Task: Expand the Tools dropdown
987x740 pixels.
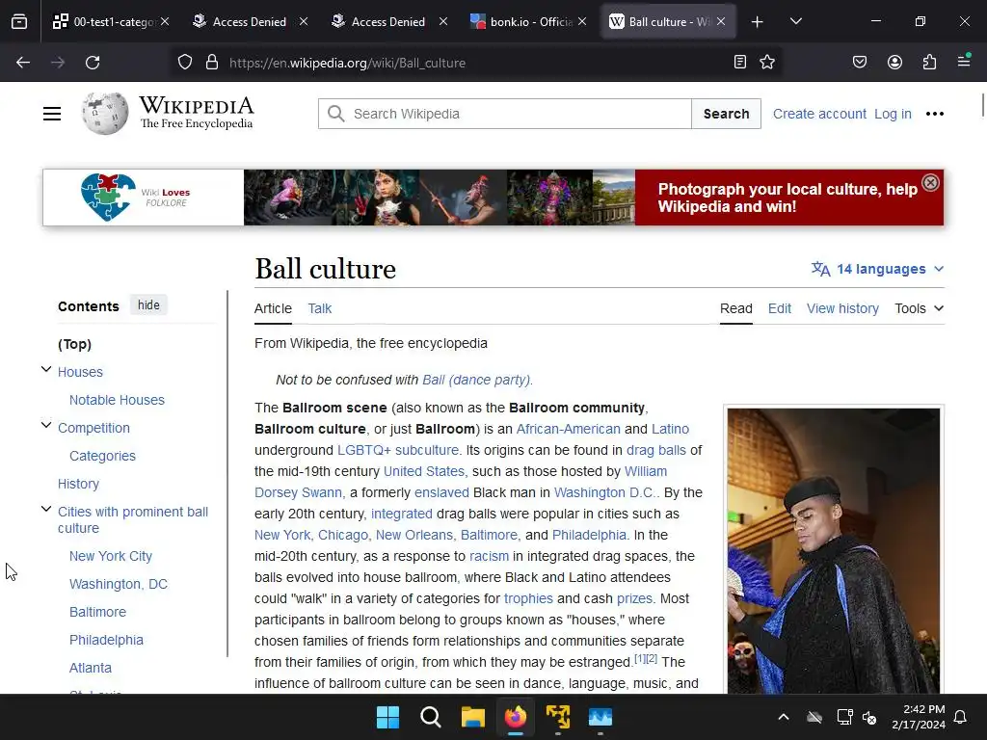Action: [919, 308]
